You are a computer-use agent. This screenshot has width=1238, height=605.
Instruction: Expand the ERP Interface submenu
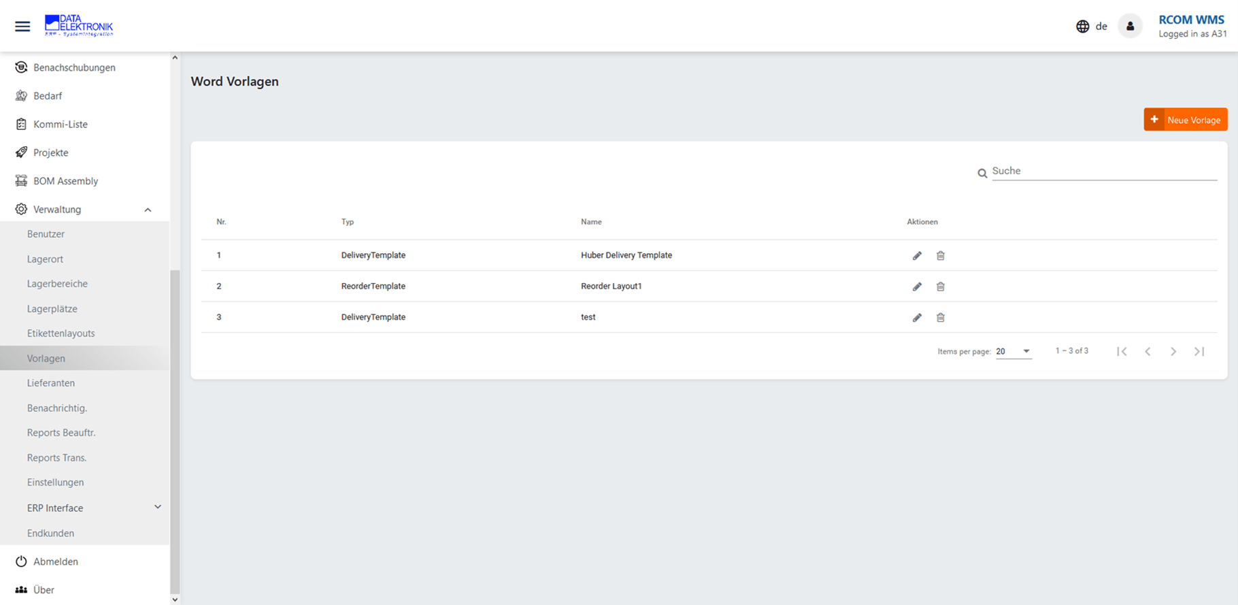pos(157,507)
